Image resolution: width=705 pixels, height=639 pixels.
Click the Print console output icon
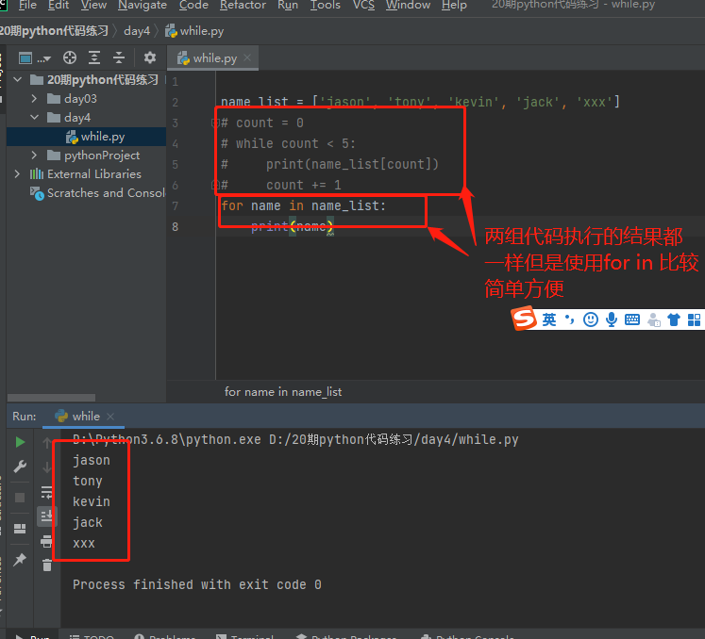coord(47,541)
